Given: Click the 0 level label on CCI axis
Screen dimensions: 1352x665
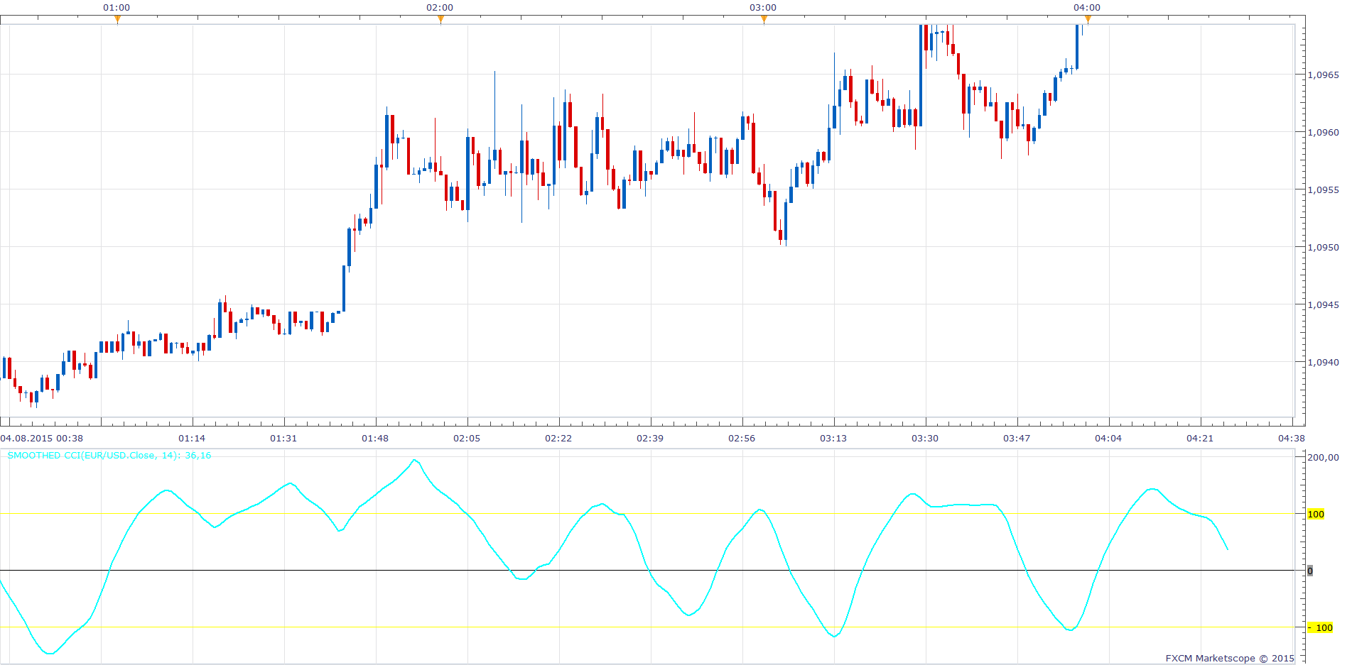Looking at the screenshot, I should [x=1310, y=571].
